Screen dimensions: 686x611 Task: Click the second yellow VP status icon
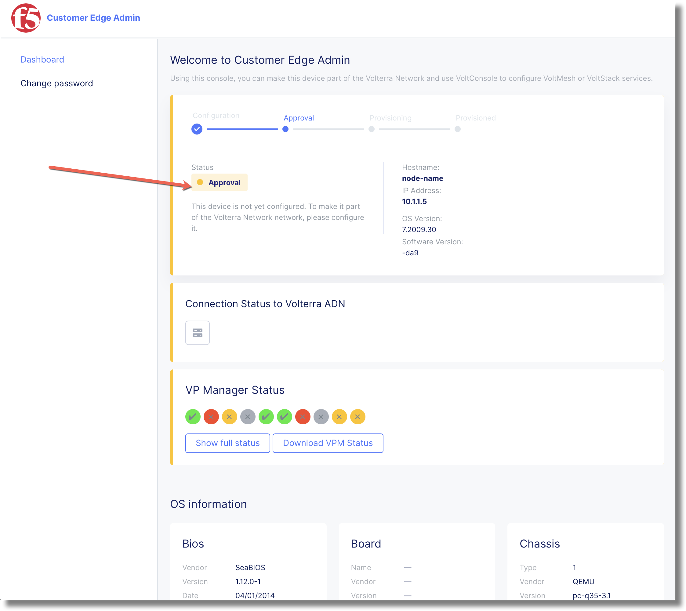tap(339, 417)
